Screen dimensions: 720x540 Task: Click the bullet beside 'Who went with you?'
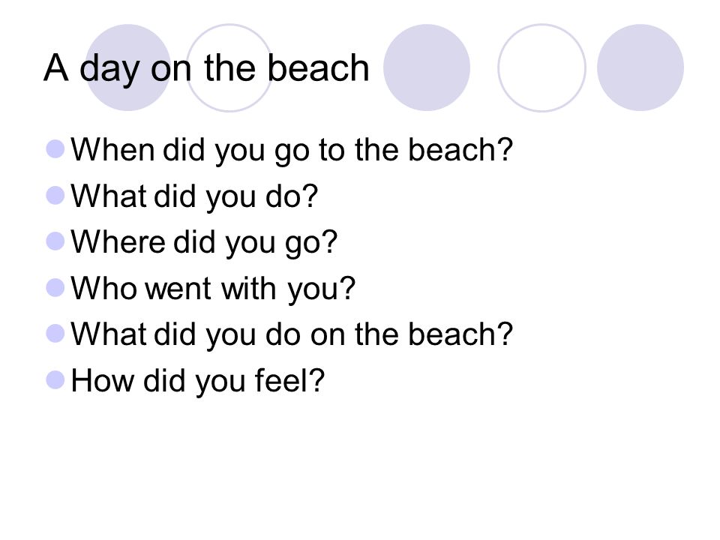click(x=55, y=288)
